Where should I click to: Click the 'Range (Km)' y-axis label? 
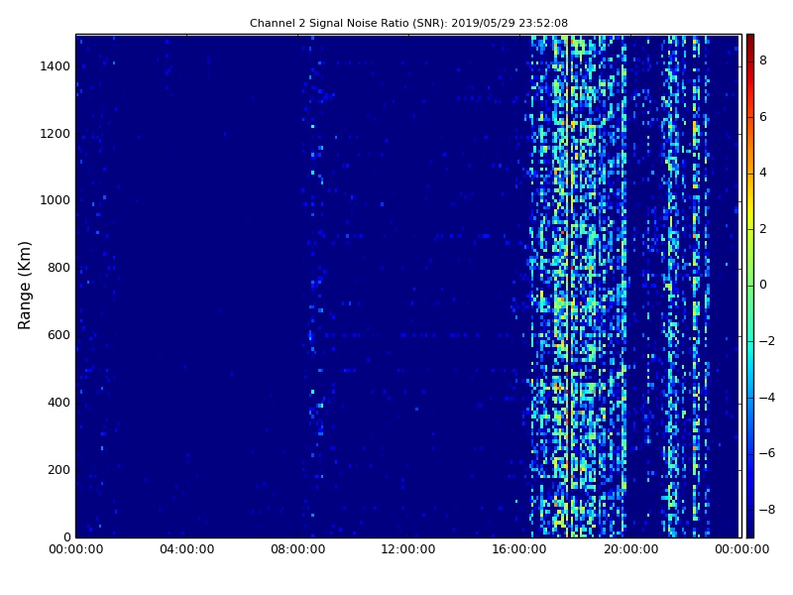coord(24,286)
